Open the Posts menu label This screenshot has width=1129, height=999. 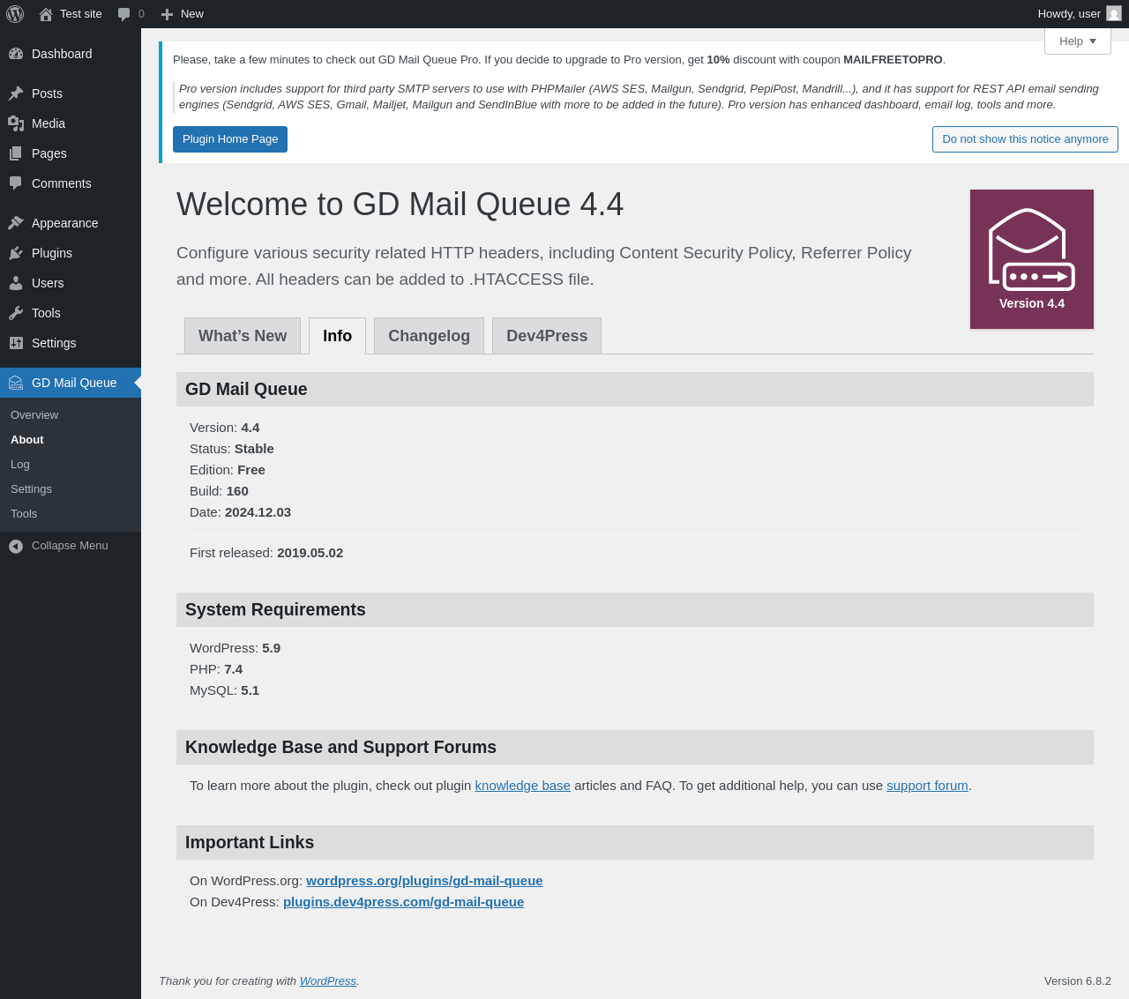[x=47, y=93]
